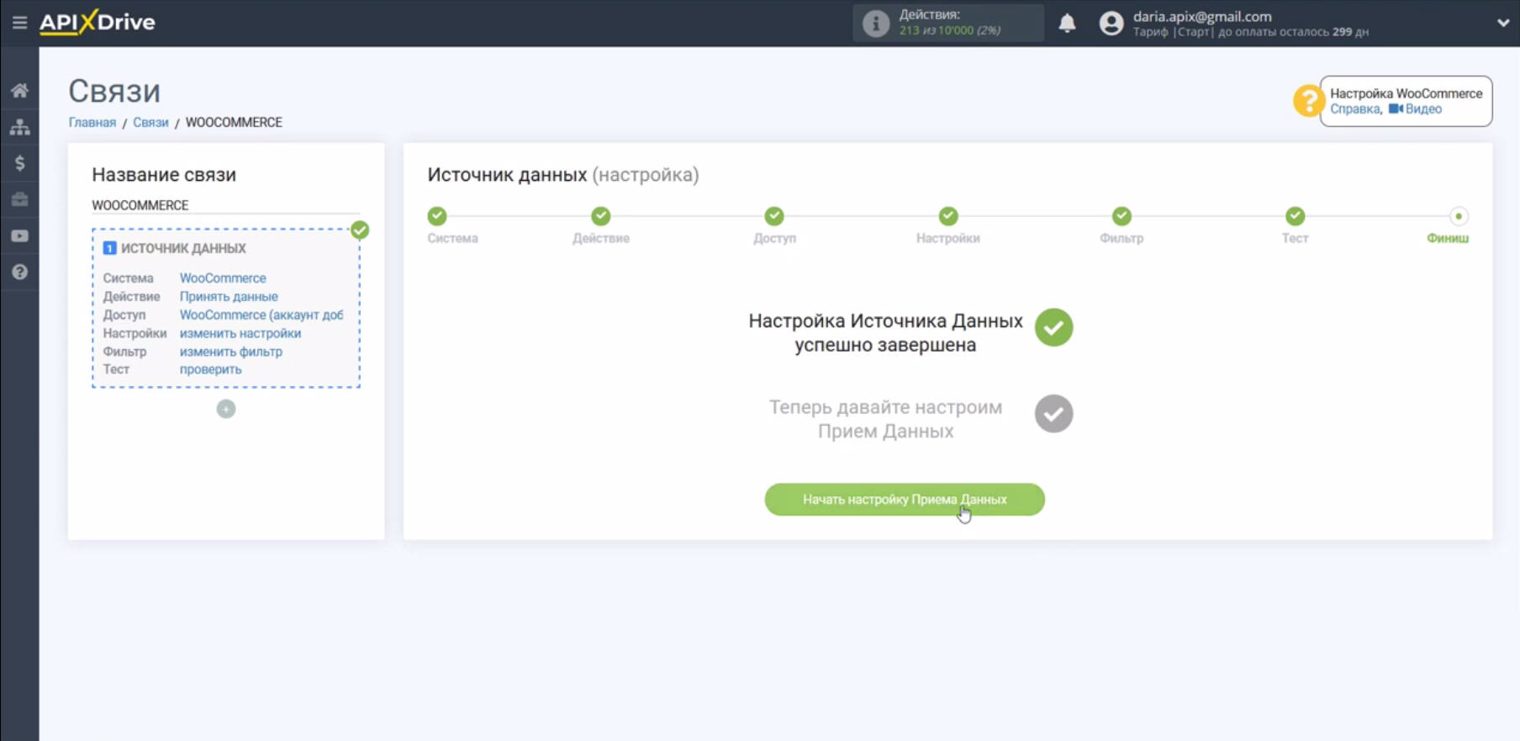The height and width of the screenshot is (741, 1520).
Task: Click the ApiX-Drive logo
Action: pos(98,22)
